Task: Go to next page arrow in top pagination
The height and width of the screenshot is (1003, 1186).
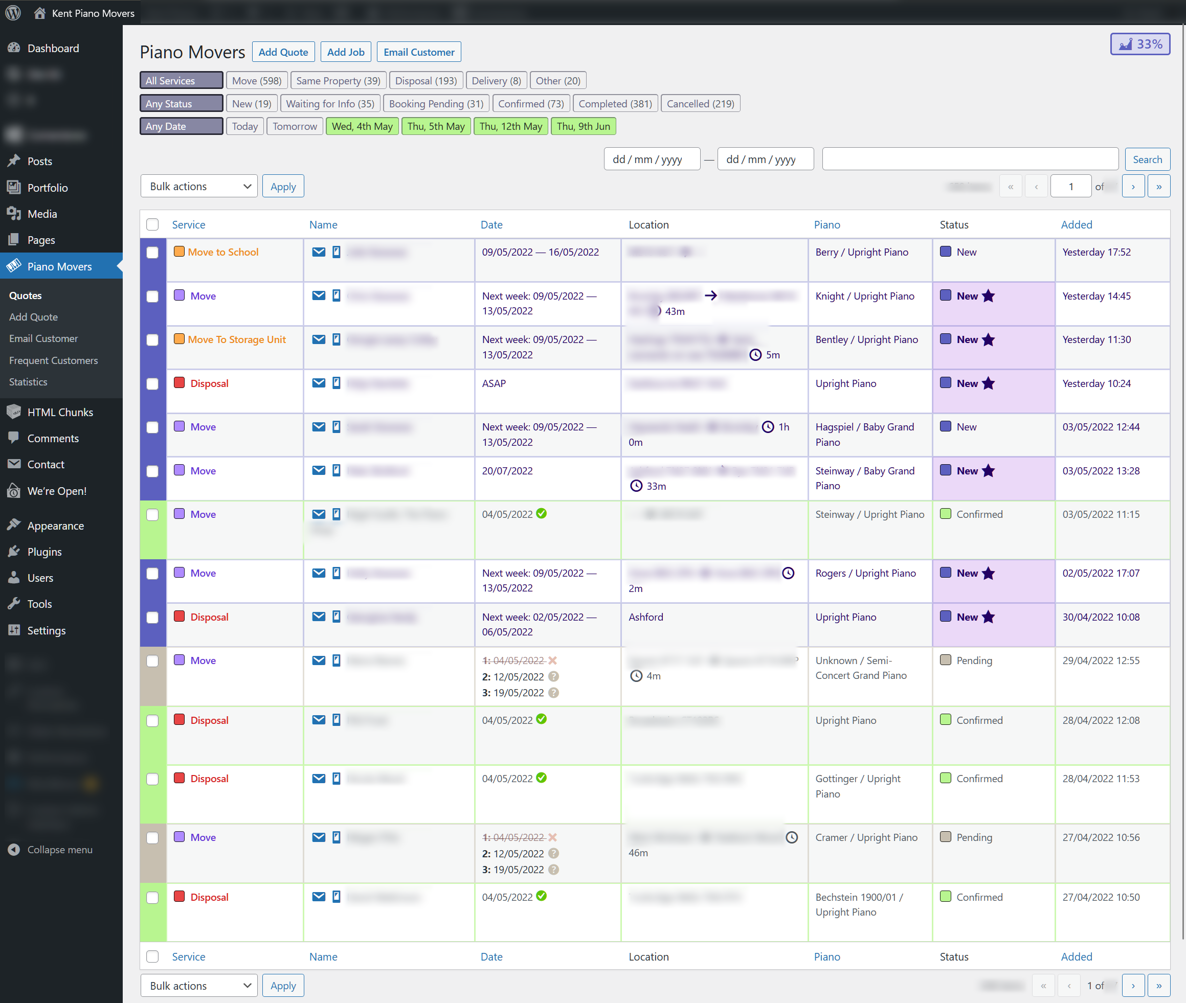Action: 1132,187
